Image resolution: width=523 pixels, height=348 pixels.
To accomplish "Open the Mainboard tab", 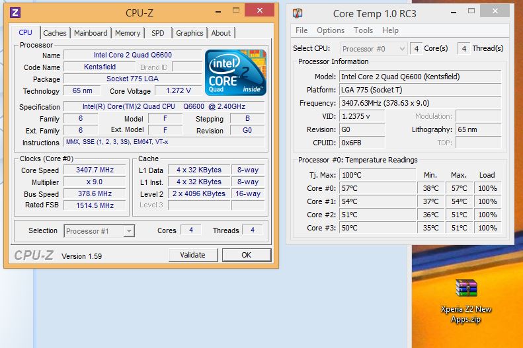I will (x=91, y=33).
